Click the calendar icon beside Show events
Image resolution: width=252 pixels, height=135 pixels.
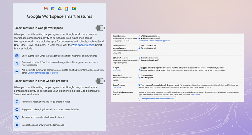(17, 56)
